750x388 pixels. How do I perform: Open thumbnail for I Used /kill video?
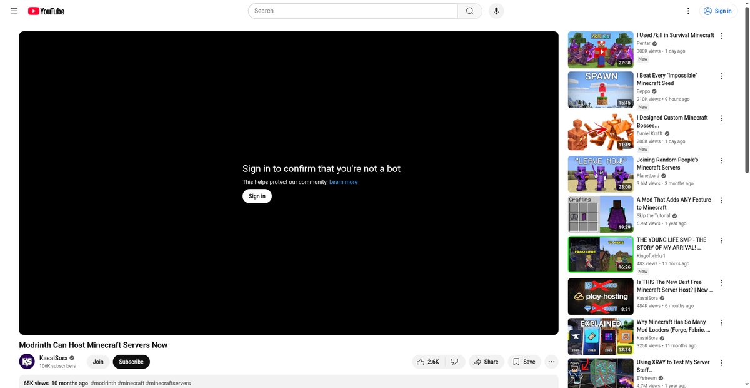tap(601, 49)
